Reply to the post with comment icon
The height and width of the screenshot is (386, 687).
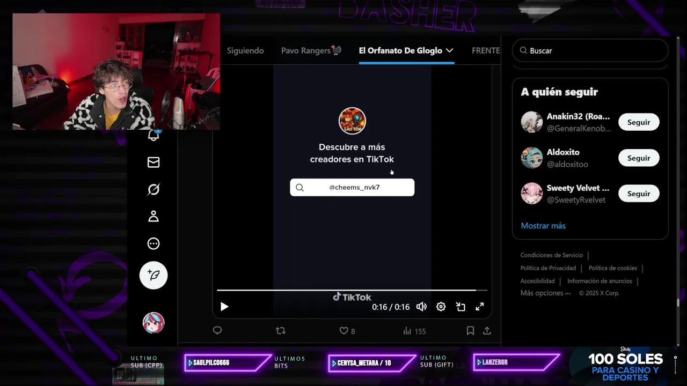(217, 331)
